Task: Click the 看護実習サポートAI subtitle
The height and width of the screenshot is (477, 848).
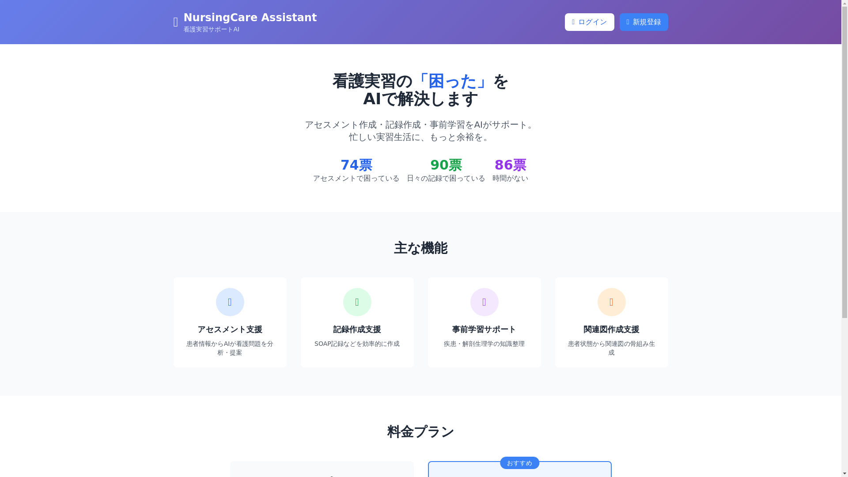Action: [212, 30]
